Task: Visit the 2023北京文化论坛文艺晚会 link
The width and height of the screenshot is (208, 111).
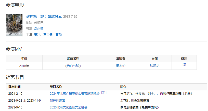Action: (x=69, y=107)
